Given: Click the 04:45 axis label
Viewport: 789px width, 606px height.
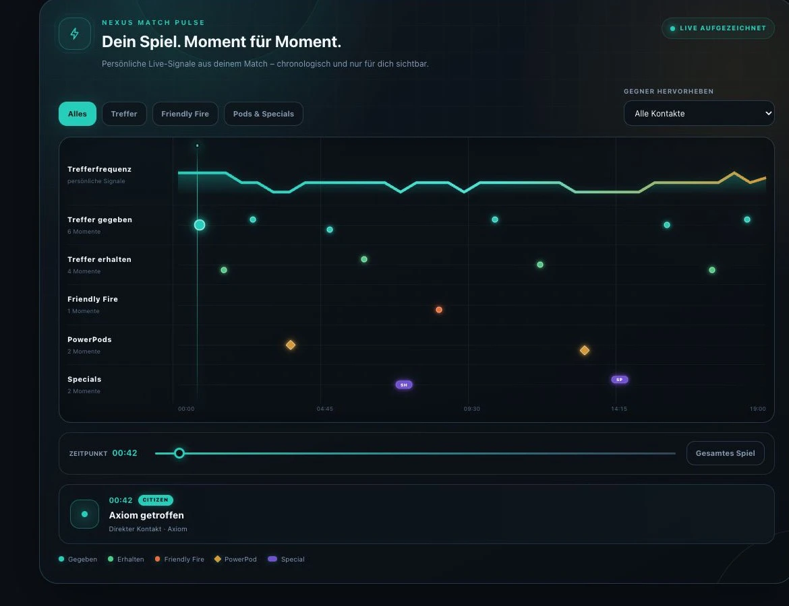Looking at the screenshot, I should pyautogui.click(x=324, y=409).
